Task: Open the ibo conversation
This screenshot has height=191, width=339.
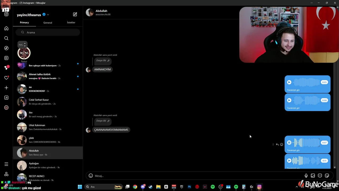Action: pos(48,114)
